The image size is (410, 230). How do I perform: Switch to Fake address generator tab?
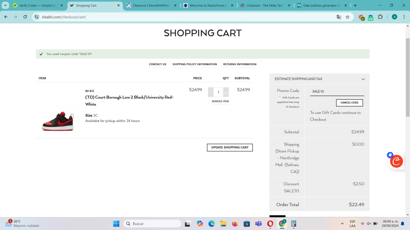323,5
